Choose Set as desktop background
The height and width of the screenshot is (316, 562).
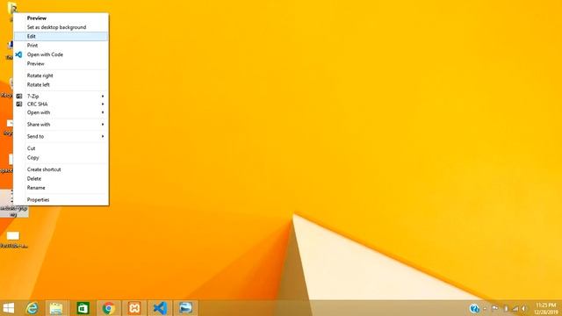click(x=56, y=27)
